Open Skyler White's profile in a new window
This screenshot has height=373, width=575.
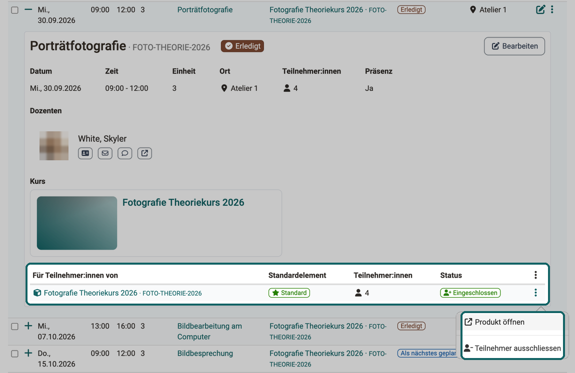pyautogui.click(x=144, y=153)
